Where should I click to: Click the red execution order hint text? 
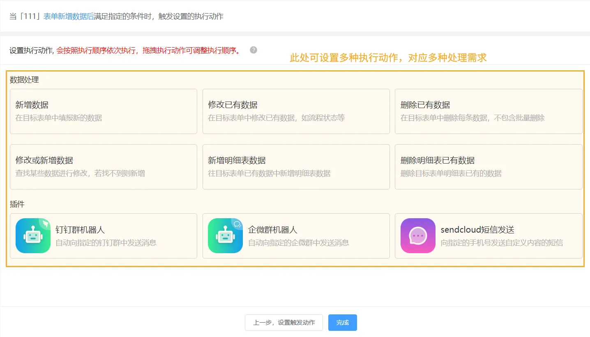(x=149, y=51)
